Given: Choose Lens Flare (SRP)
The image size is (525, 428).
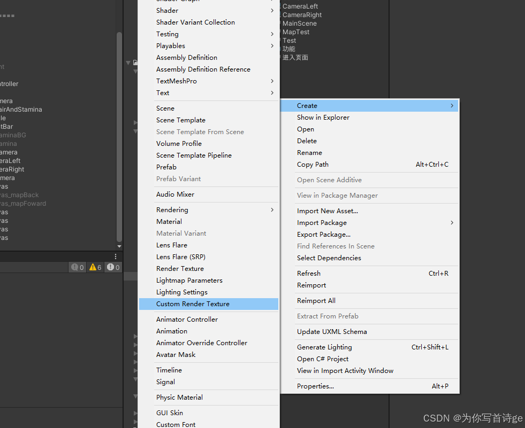Looking at the screenshot, I should 209,257.
